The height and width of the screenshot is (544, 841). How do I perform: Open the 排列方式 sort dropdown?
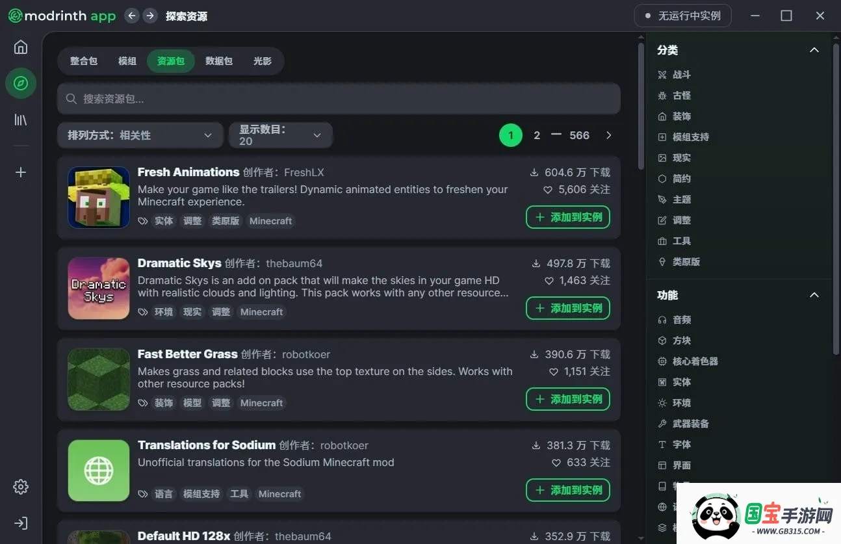click(140, 135)
